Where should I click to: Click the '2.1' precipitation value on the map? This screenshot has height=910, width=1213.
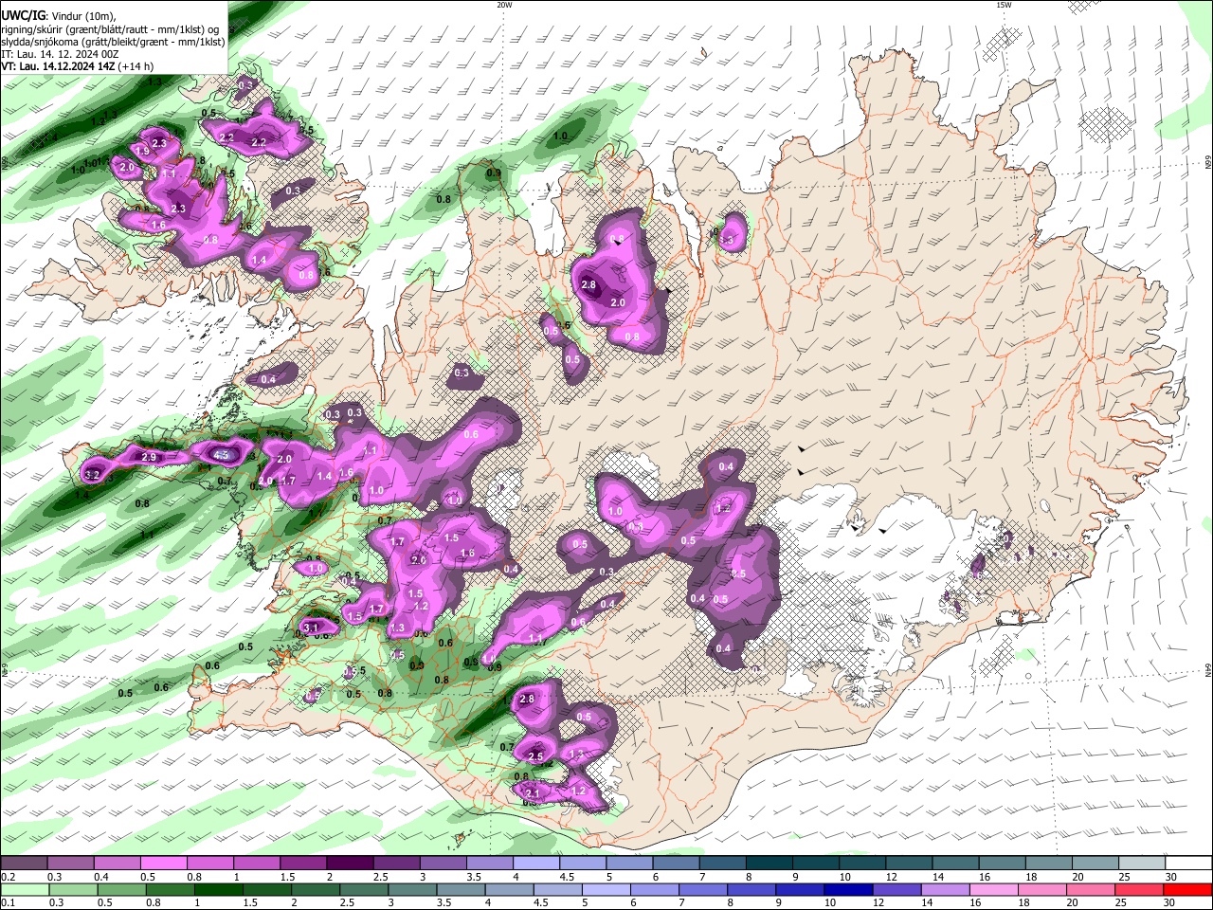coord(532,793)
